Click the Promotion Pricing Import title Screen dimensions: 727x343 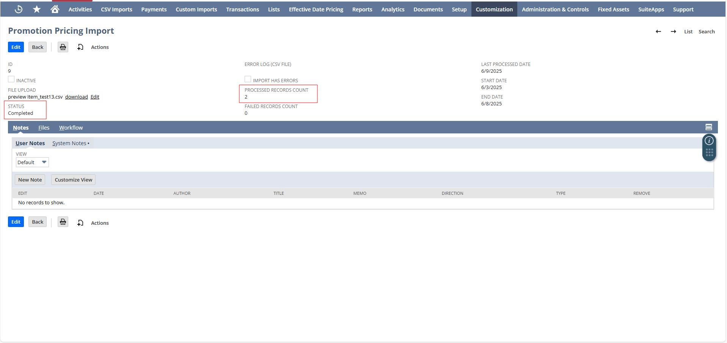coord(61,31)
